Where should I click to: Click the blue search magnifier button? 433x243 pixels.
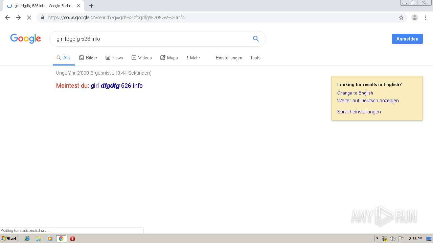coord(256,39)
